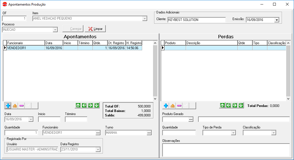The image size is (294, 160).
Task: Click the blue plus icon under Apontamentos
Action: coord(8,106)
